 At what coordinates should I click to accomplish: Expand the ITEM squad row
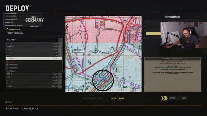click(32, 74)
